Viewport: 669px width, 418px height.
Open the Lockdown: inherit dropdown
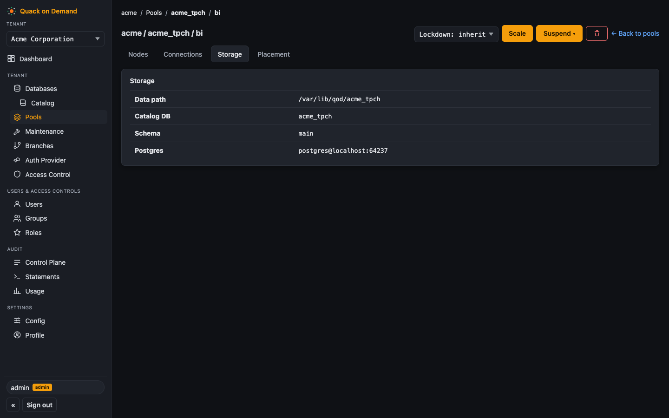point(456,34)
